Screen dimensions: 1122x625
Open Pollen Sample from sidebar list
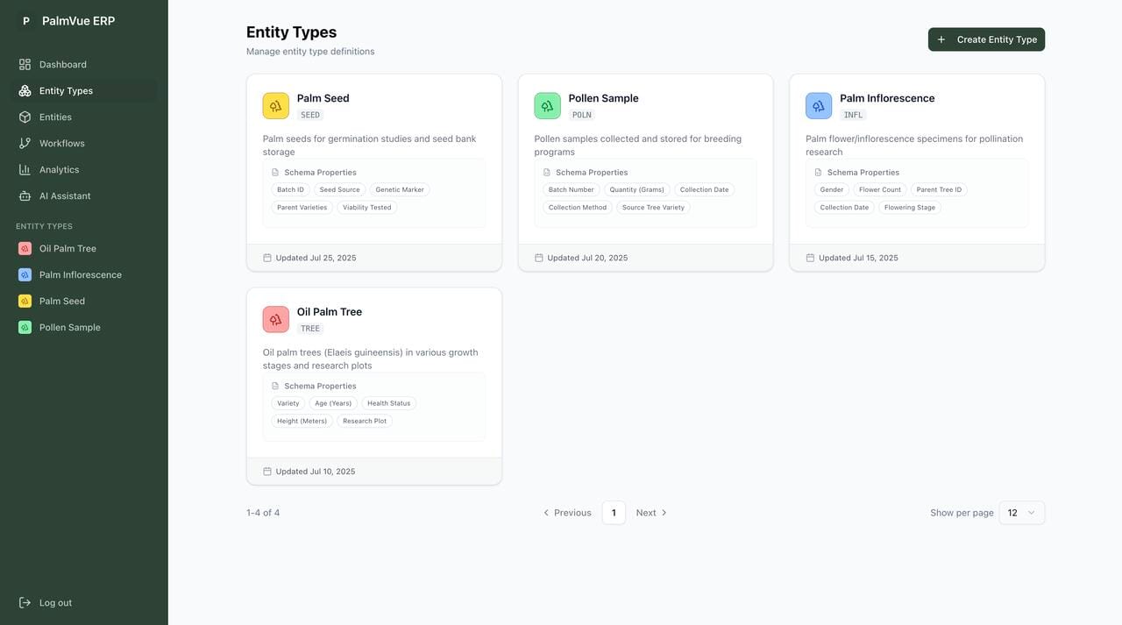[x=84, y=328]
